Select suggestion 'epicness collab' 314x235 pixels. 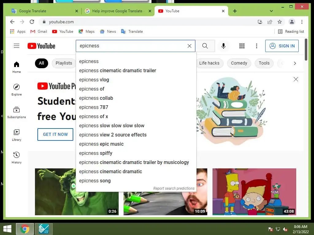coord(136,98)
